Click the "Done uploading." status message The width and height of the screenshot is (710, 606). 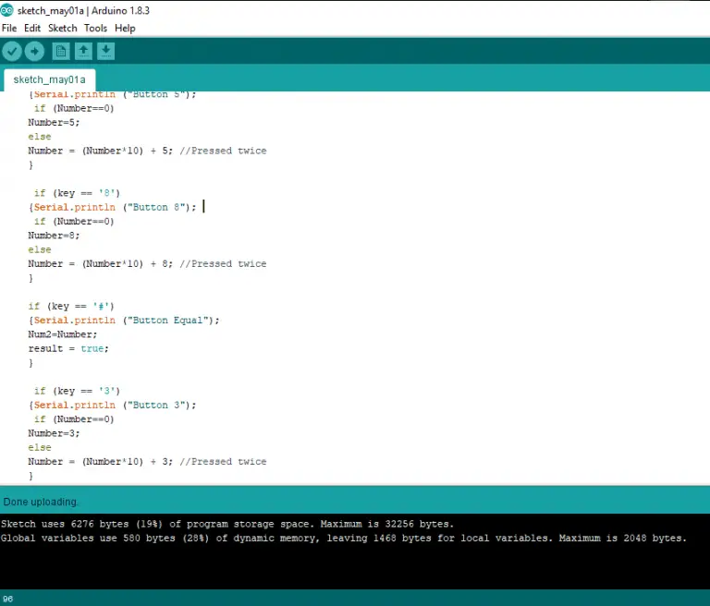41,502
